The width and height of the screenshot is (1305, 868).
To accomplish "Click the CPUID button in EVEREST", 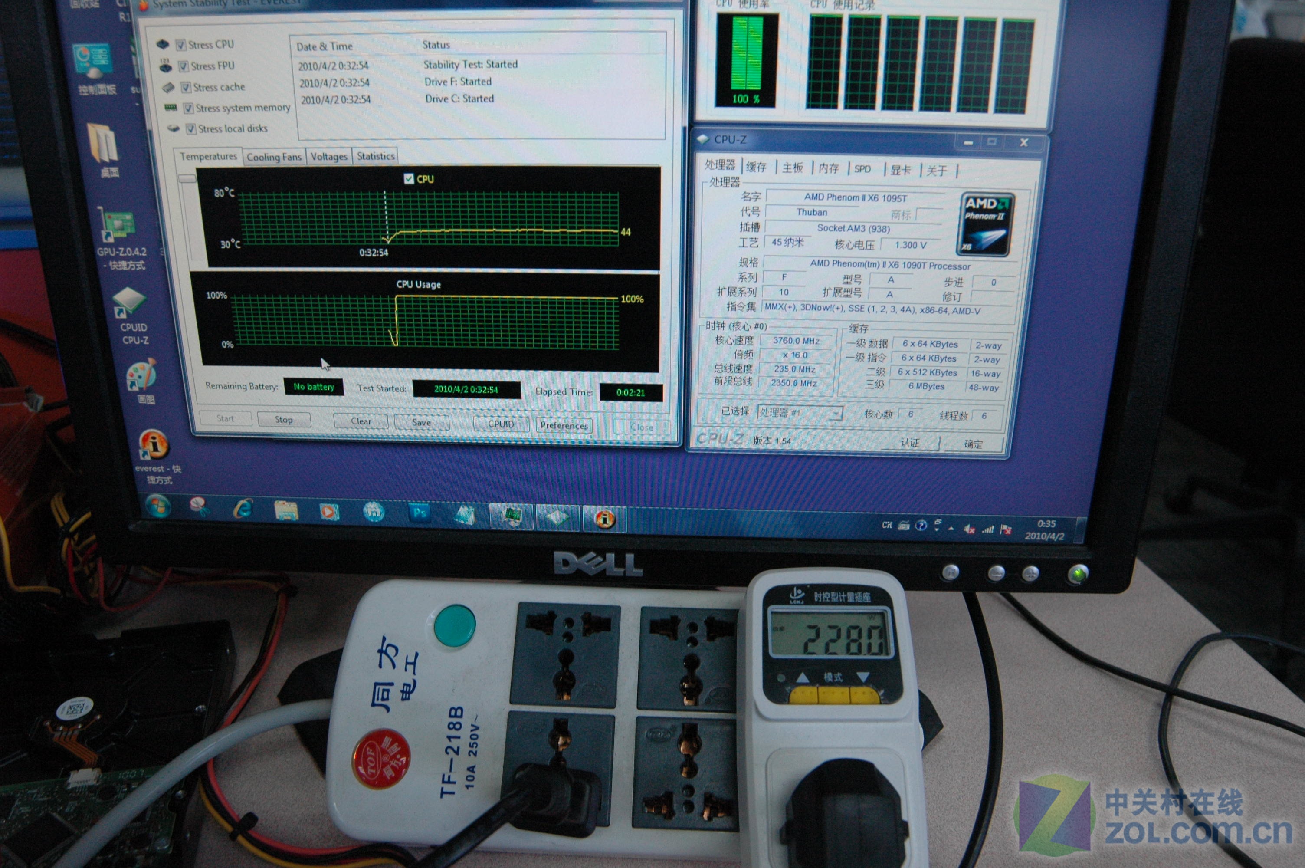I will [x=501, y=424].
